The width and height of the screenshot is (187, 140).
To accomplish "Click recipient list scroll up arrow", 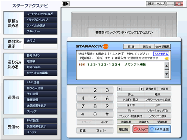I will click(167, 66).
